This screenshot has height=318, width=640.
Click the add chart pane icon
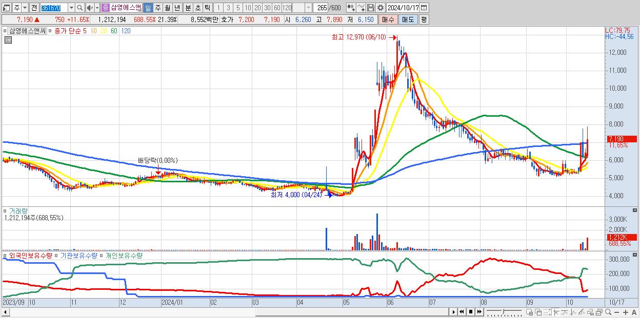530,312
